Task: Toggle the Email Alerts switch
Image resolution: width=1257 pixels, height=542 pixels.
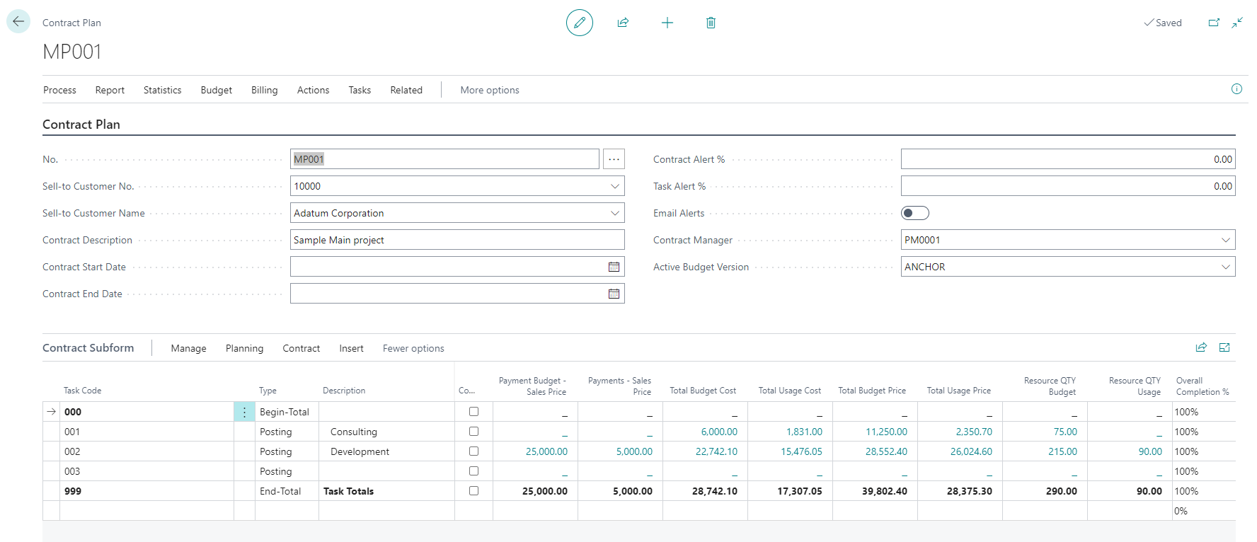Action: pos(914,213)
